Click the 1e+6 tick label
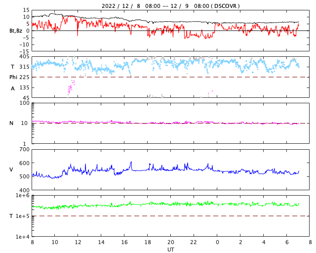Viewport: 316px width, 253px height. 22,196
